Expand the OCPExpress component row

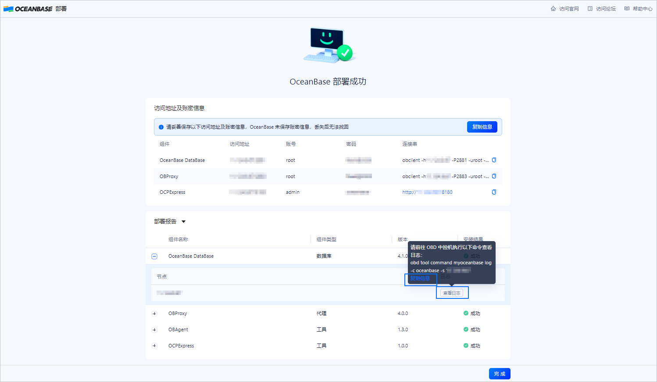pyautogui.click(x=154, y=346)
